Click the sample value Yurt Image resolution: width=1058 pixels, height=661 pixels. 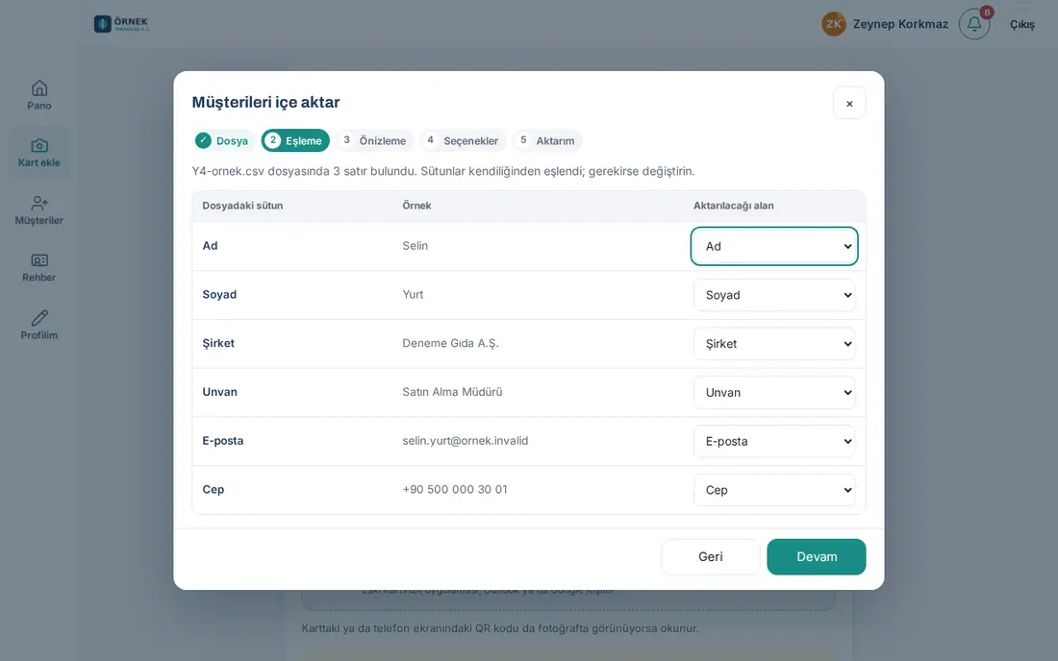tap(413, 294)
